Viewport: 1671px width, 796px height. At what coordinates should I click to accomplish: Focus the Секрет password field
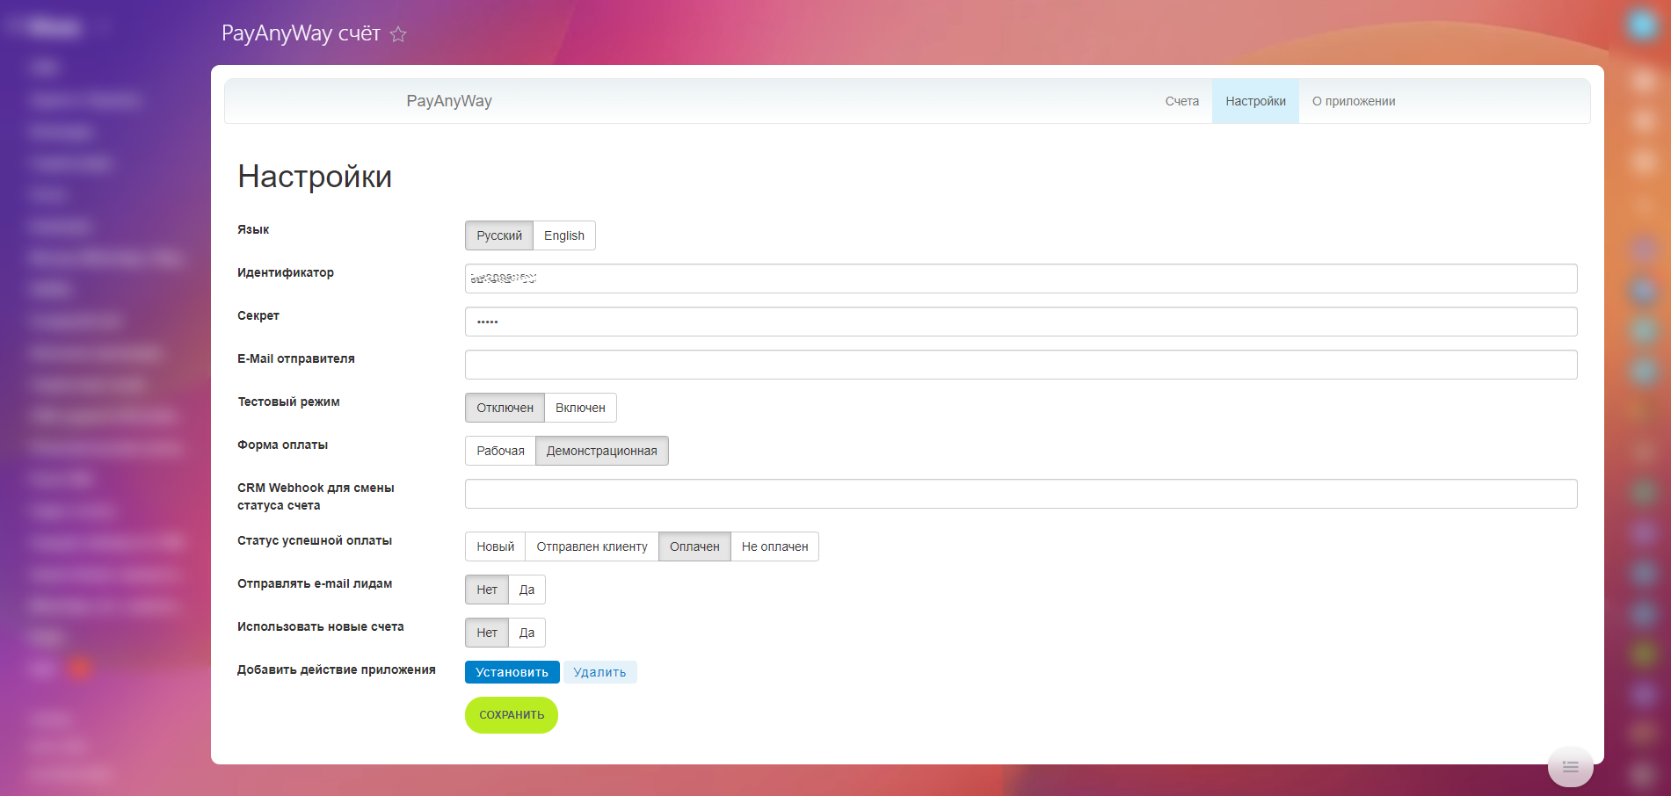[x=1021, y=322]
